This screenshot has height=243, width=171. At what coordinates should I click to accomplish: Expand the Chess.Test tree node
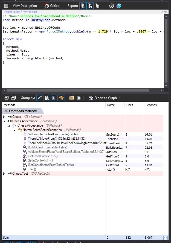click(4, 174)
